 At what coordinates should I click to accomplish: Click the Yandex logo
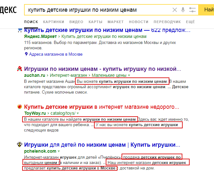point(8,10)
